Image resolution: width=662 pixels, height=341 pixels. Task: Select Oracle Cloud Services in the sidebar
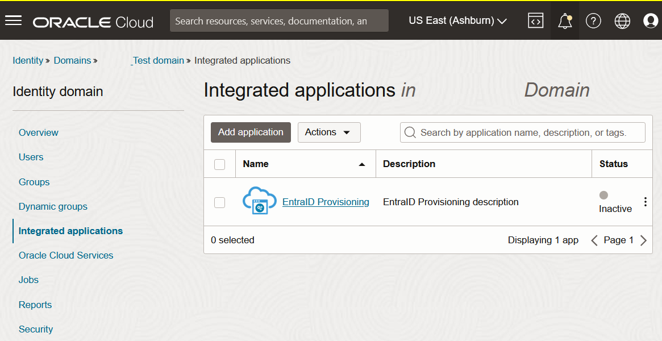[66, 255]
